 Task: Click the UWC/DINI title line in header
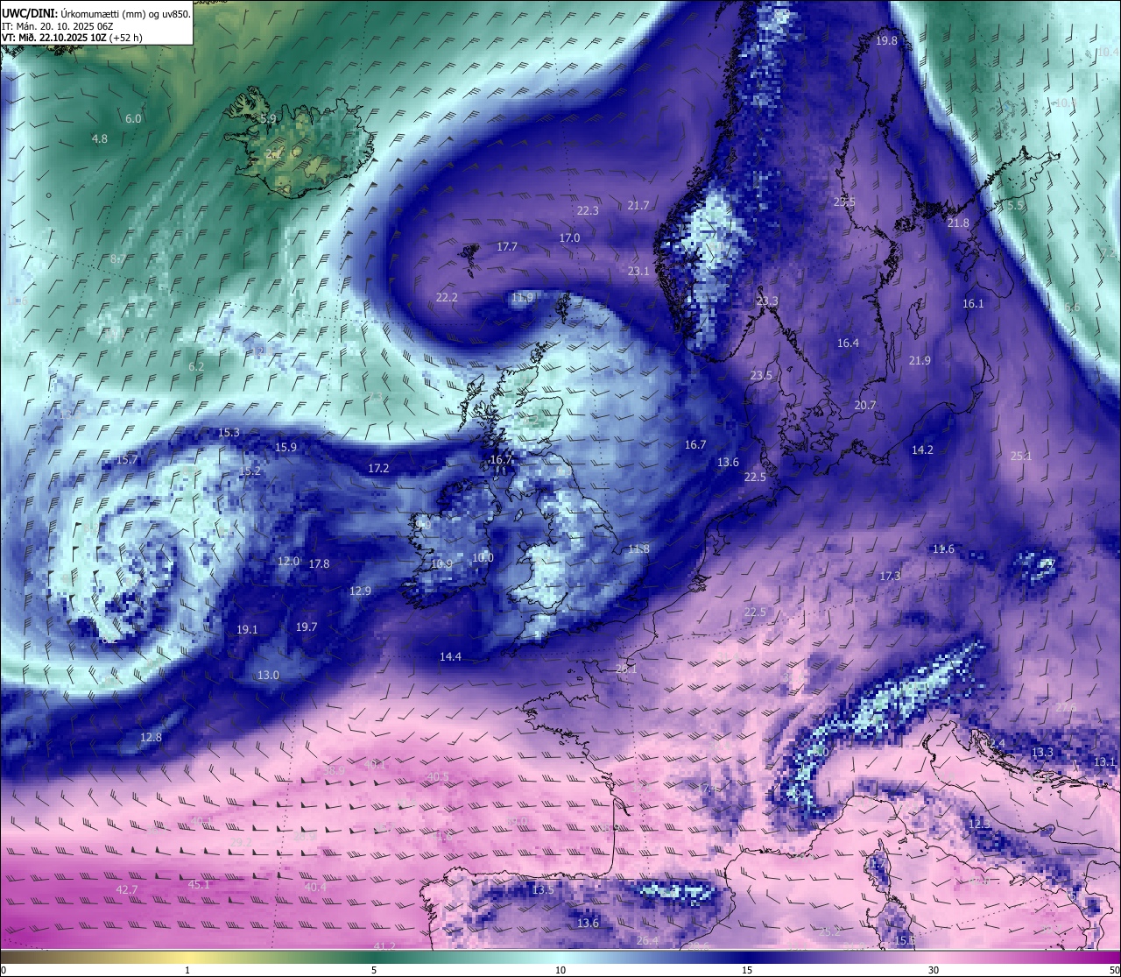96,14
